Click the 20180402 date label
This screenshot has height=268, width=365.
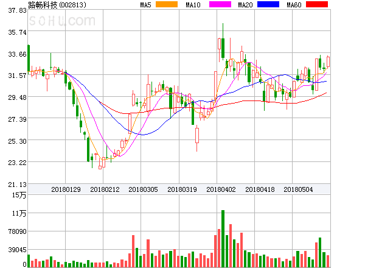point(221,189)
